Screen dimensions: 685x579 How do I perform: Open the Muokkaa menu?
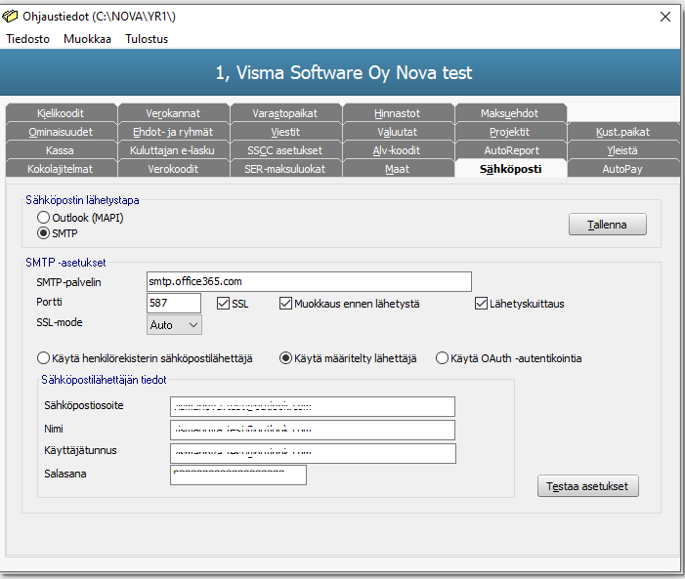point(87,39)
